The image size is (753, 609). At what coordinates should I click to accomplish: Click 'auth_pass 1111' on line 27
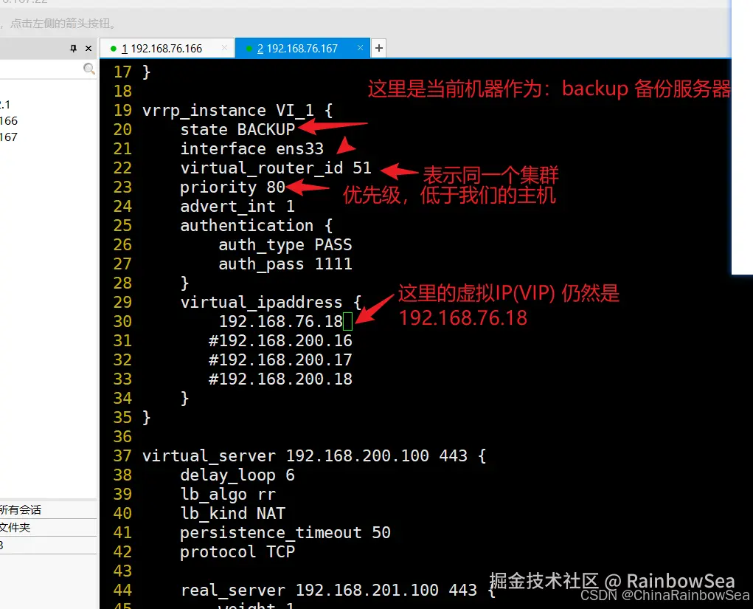tap(285, 264)
